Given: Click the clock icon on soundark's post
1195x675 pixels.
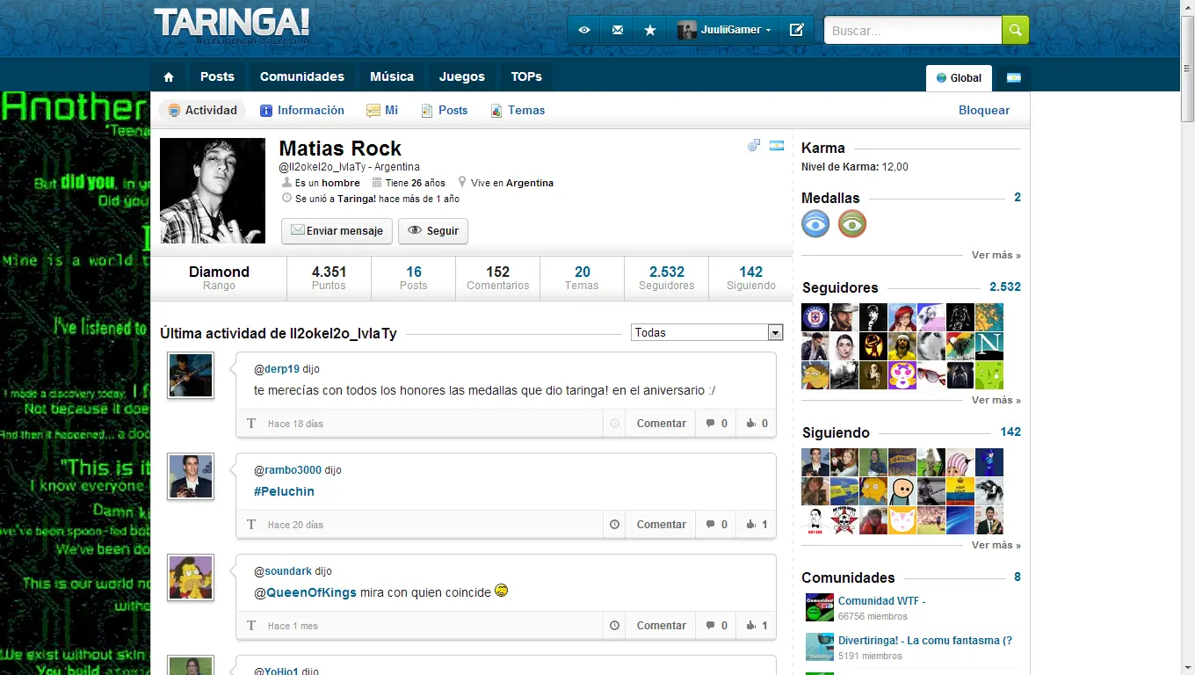Looking at the screenshot, I should click(615, 626).
